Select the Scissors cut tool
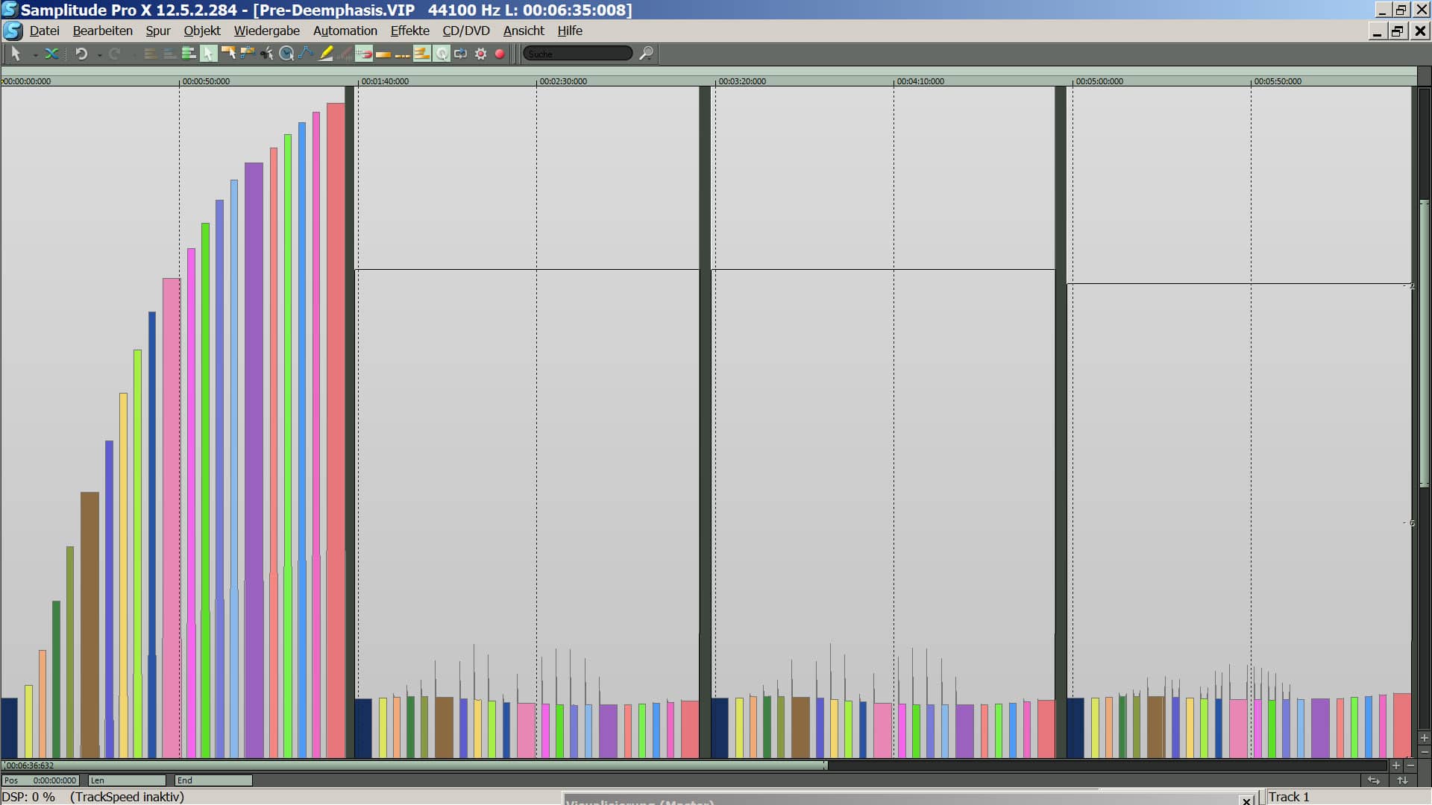The height and width of the screenshot is (805, 1432). 266,54
